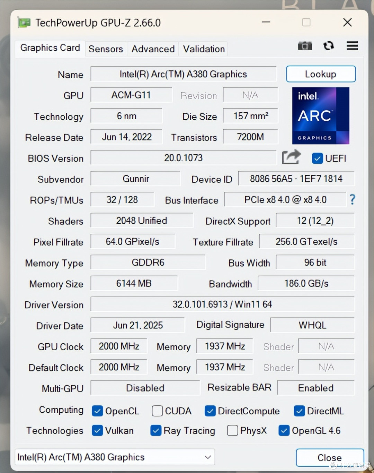Click the Revision field N/A
Image resolution: width=374 pixels, height=473 pixels.
(250, 95)
